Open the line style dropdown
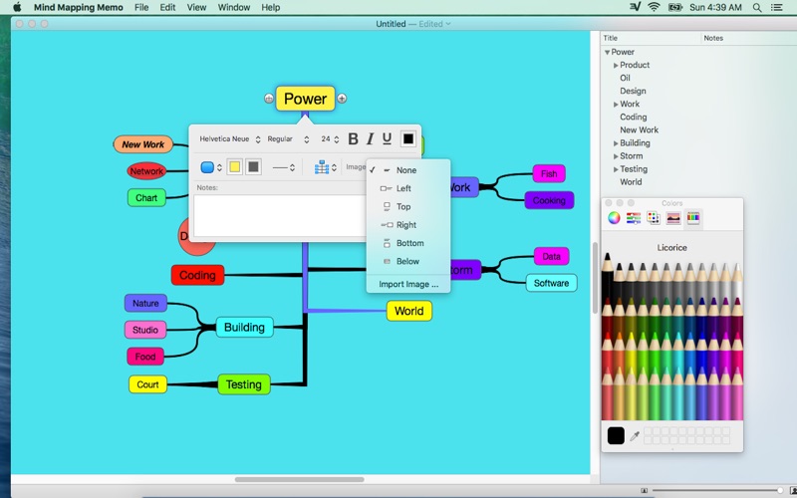 pos(284,167)
